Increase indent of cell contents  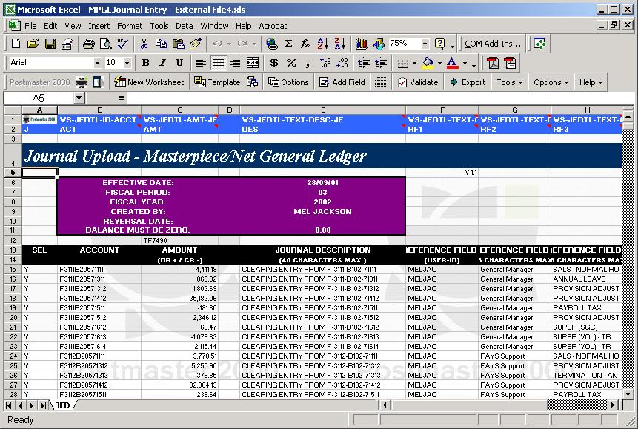(x=382, y=63)
